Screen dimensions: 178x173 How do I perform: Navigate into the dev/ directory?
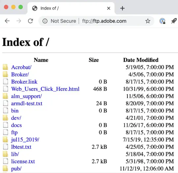[x=16, y=118]
